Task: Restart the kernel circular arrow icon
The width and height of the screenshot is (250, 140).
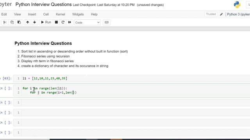Action: pos(63,23)
